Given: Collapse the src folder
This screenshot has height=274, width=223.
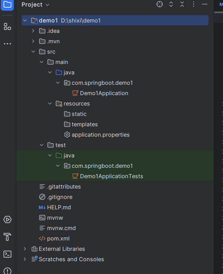Looking at the screenshot, I should [x=33, y=52].
